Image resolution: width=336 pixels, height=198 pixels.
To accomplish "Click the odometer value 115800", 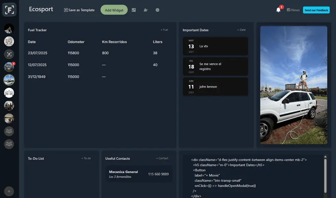I will click(x=73, y=53).
